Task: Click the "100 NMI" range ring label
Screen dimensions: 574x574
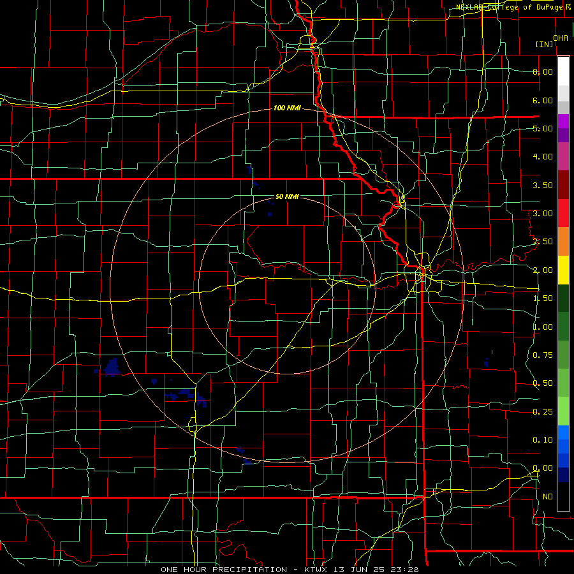Action: pyautogui.click(x=288, y=108)
